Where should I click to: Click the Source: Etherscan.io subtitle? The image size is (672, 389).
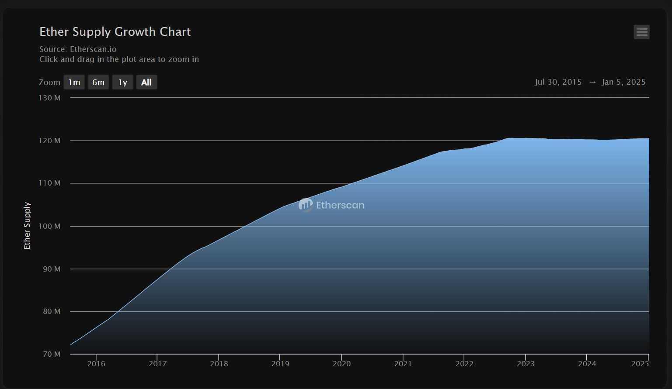click(x=78, y=49)
